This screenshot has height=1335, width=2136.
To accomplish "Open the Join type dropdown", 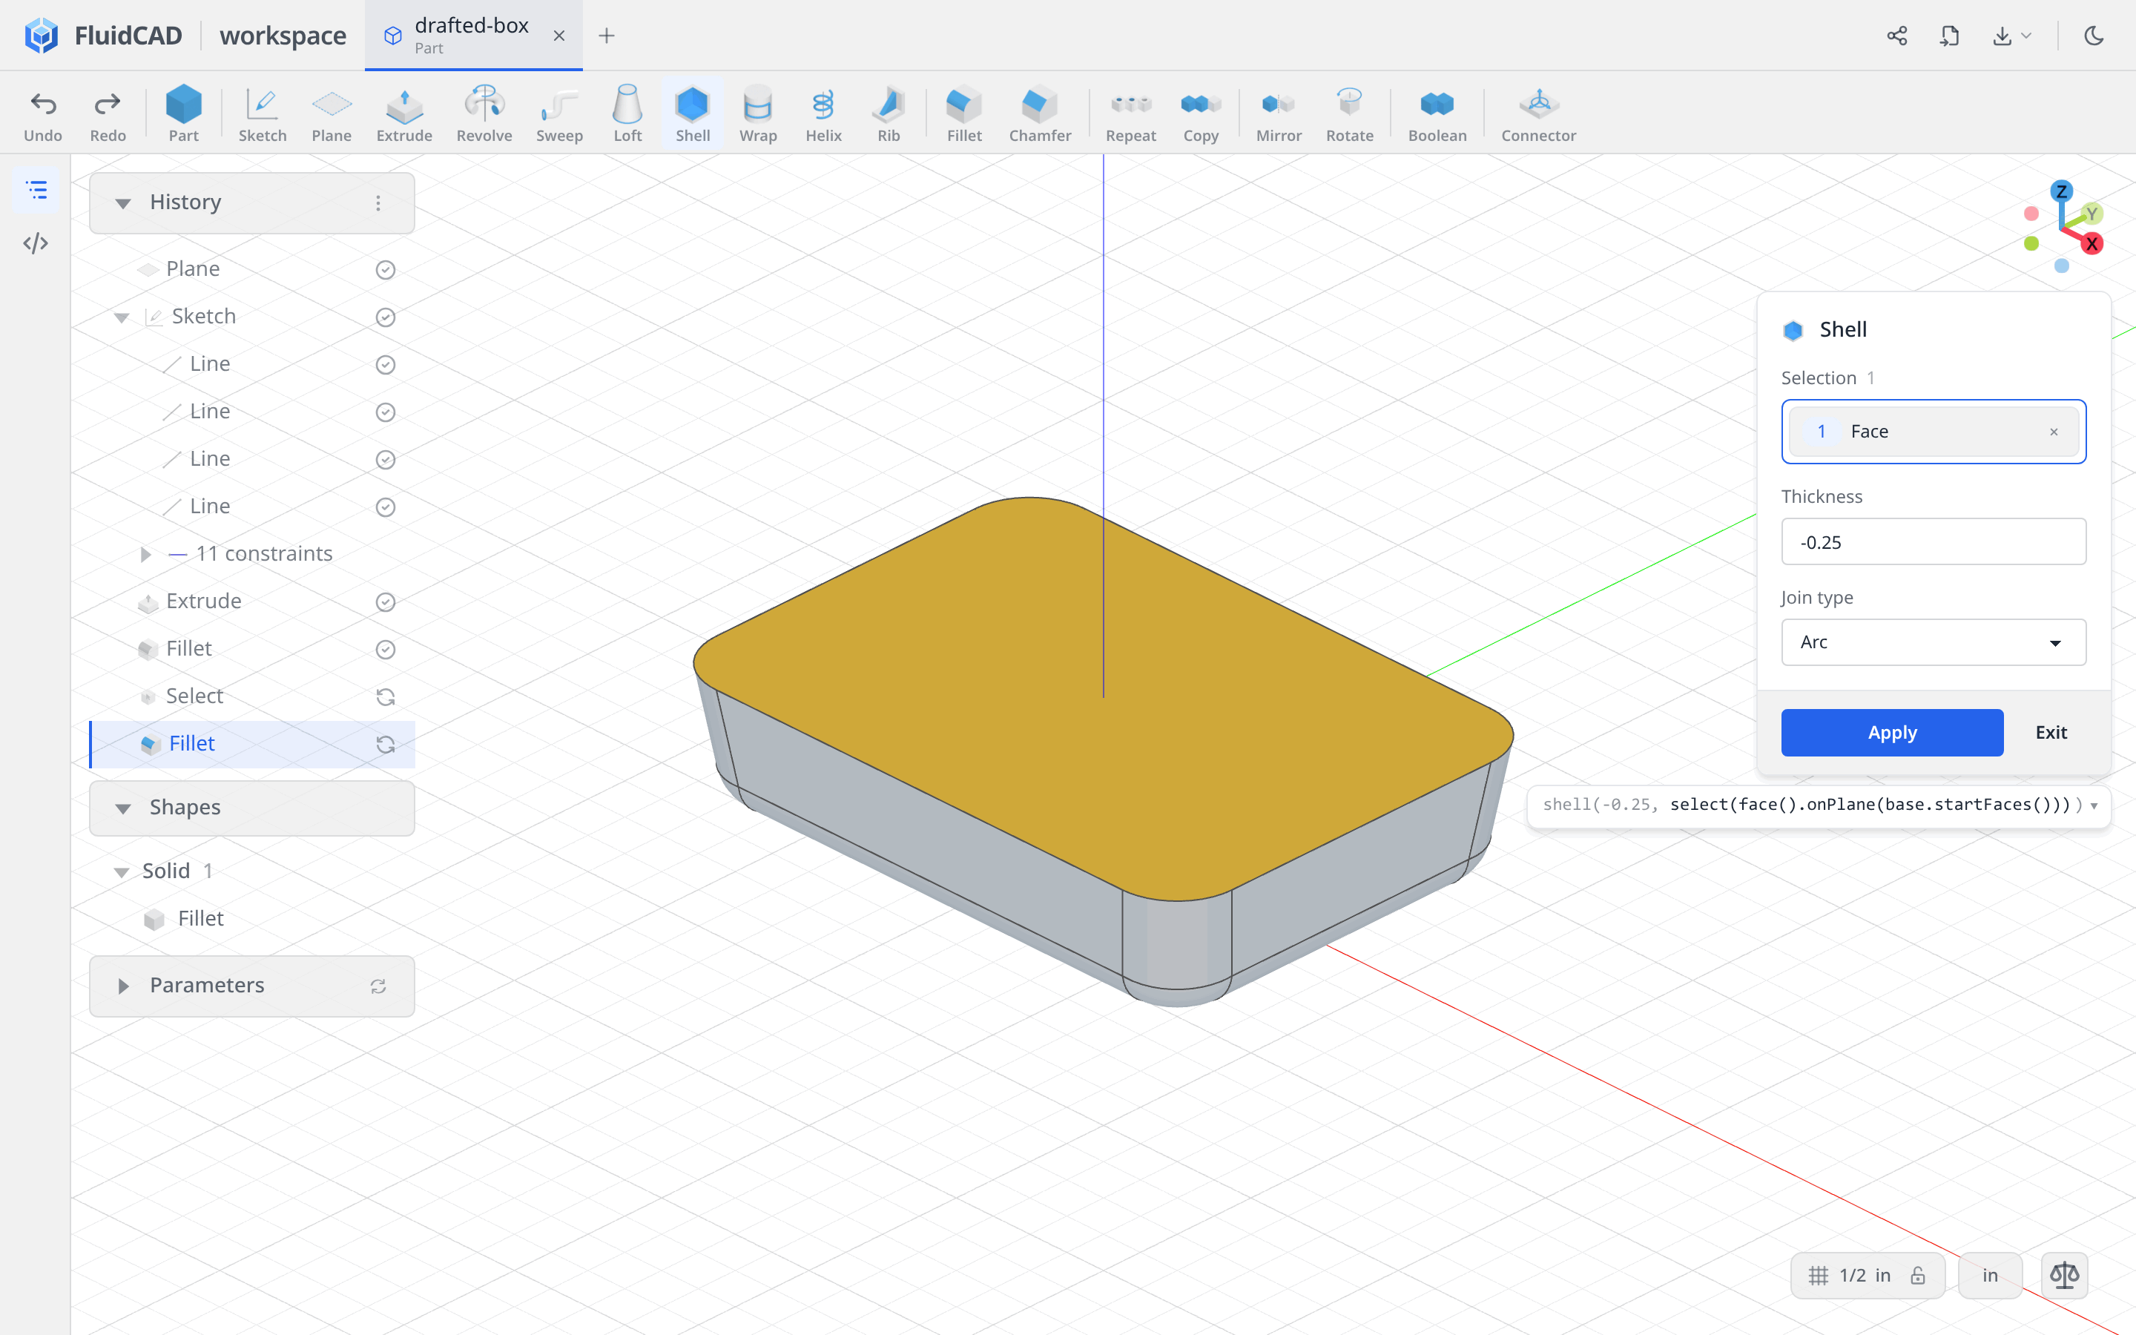I will [1933, 642].
